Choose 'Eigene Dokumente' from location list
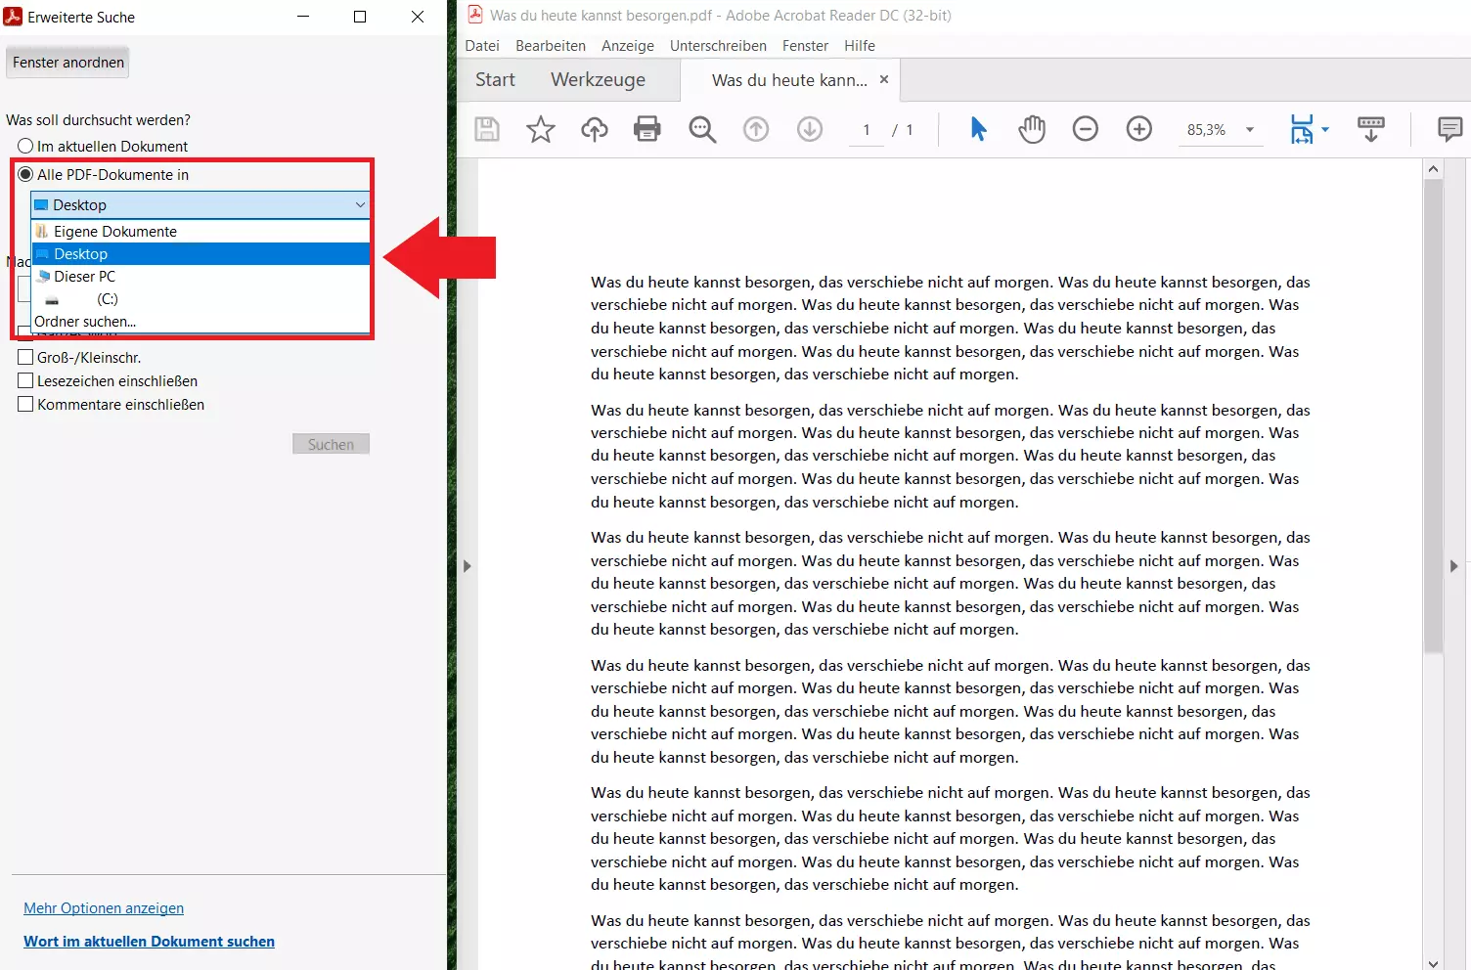Viewport: 1471px width, 970px height. [201, 231]
